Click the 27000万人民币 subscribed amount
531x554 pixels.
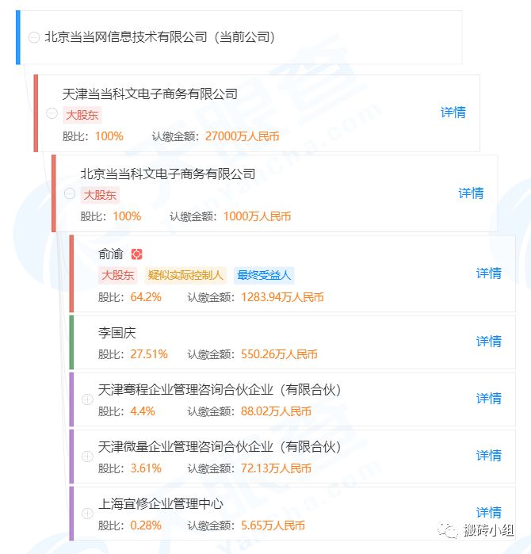(x=242, y=136)
